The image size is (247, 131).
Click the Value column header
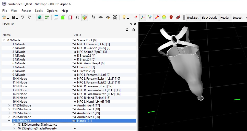coord(104,35)
